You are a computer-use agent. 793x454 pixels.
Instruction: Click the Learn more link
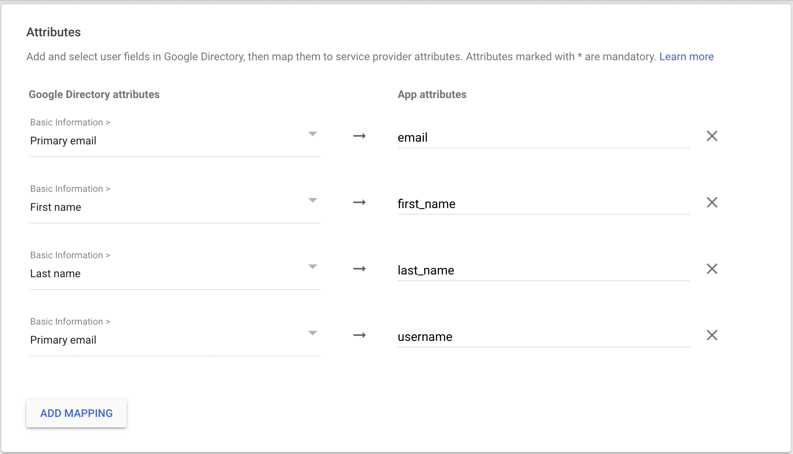point(686,56)
